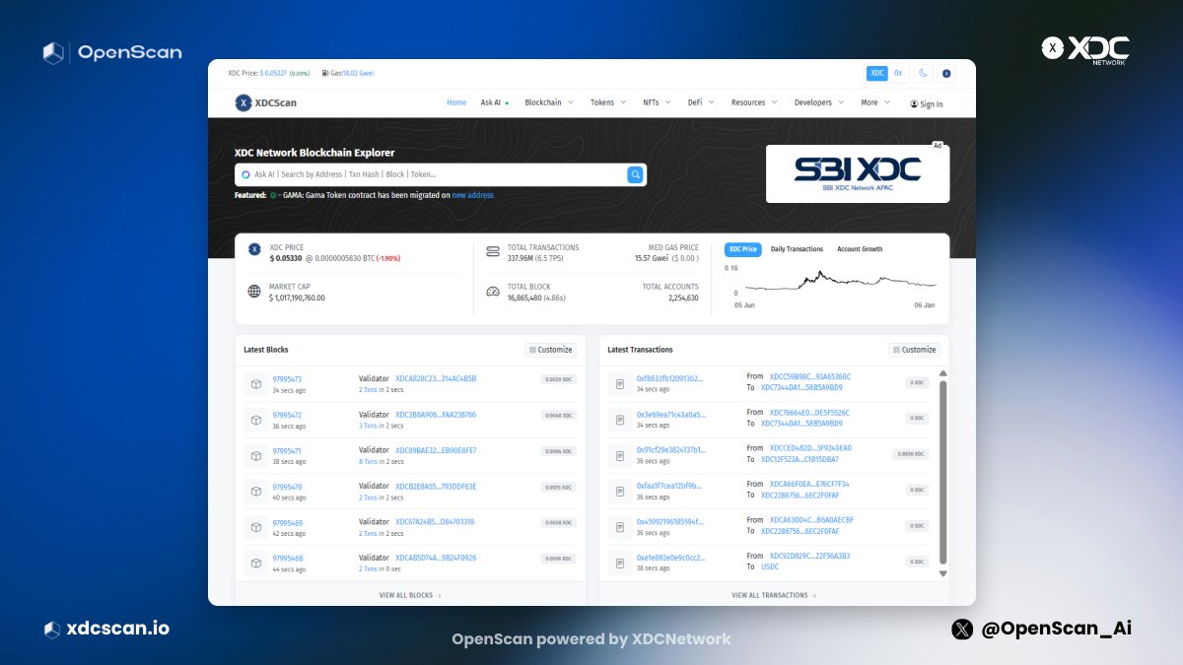1183x665 pixels.
Task: Click the document icon for transaction 0xe1e892e0e9c0cc2
Action: 620,562
